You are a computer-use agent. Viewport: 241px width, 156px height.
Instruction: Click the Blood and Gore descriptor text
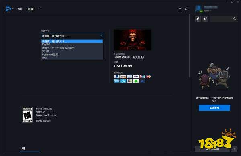point(44,109)
